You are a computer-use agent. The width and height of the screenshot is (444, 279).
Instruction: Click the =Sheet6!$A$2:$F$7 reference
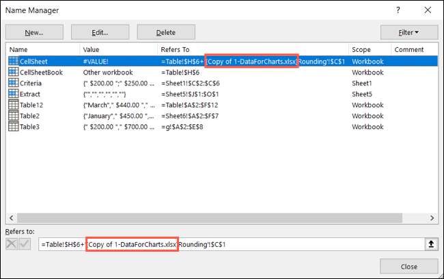pos(190,116)
